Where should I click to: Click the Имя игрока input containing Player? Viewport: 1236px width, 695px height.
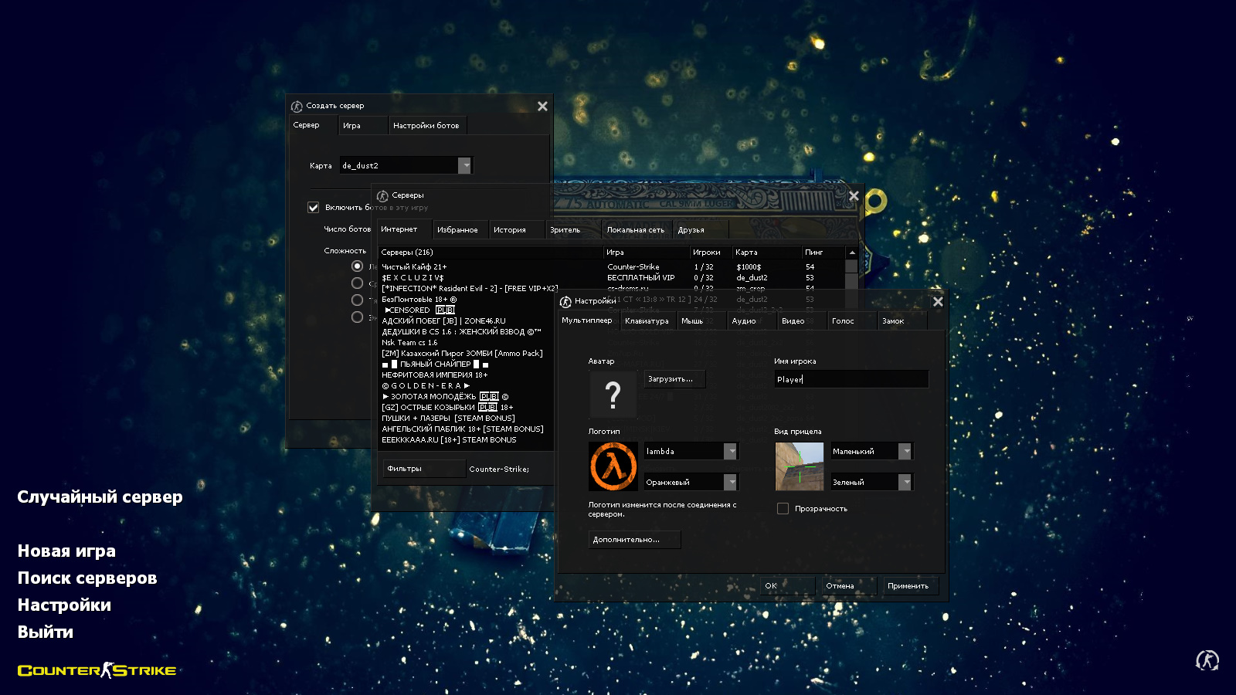pos(850,378)
